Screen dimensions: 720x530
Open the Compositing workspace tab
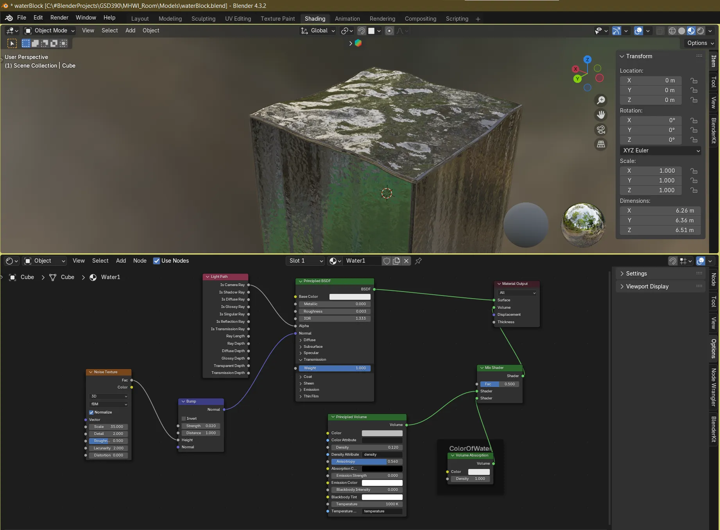click(421, 19)
